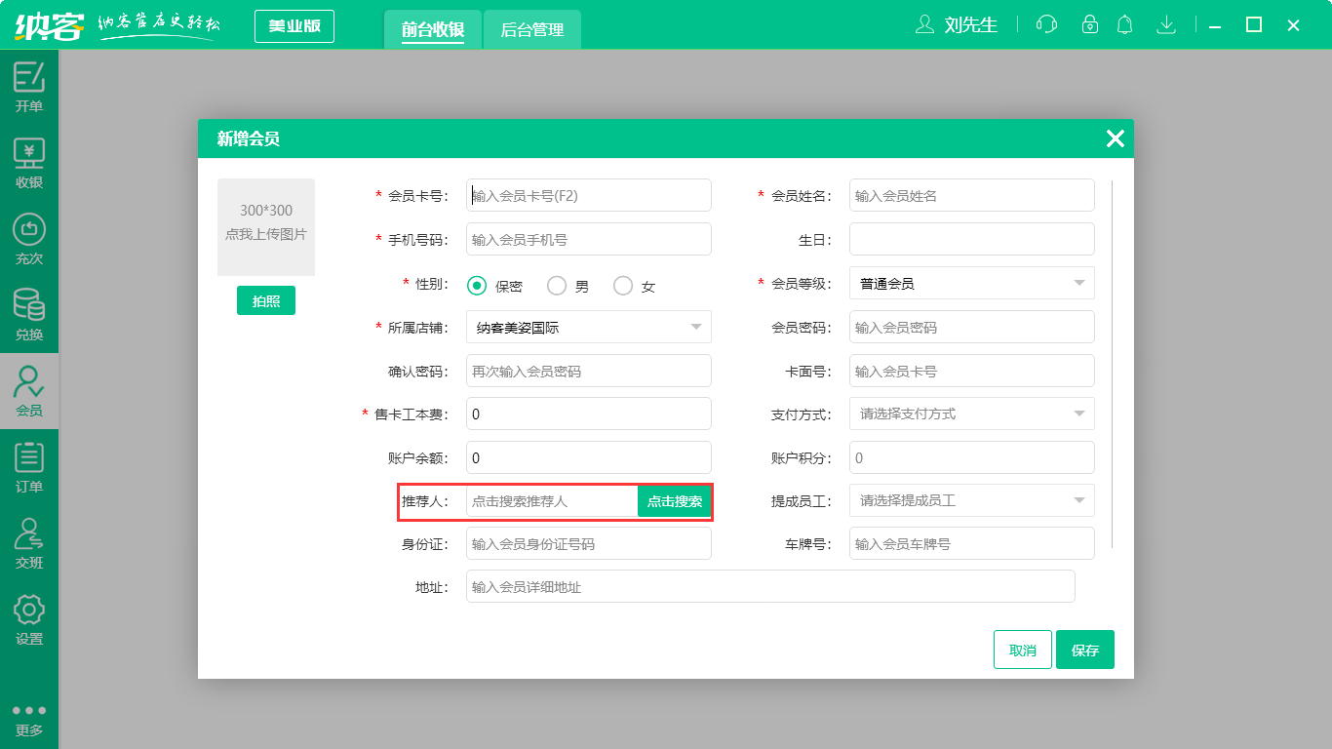Click the 推荐人 search input field
1332x749 pixels.
pos(552,501)
